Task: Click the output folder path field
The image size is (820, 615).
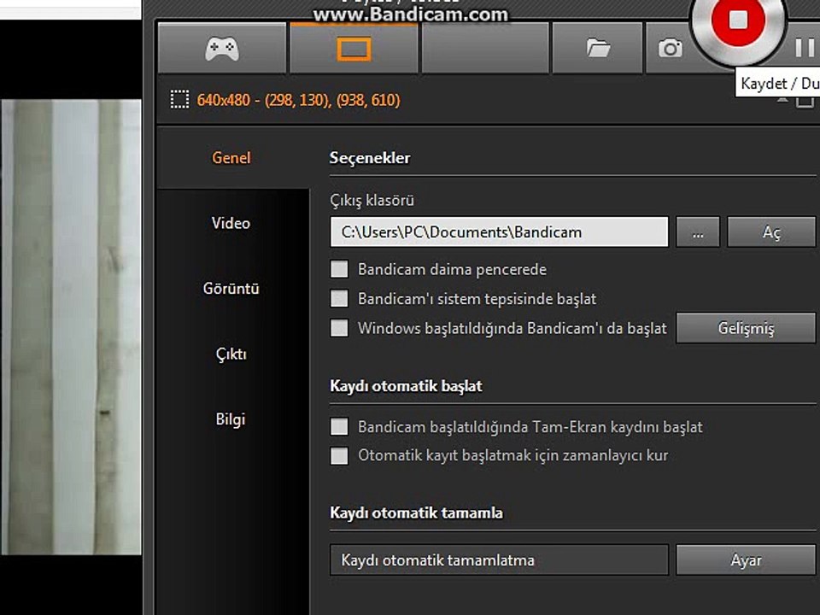Action: 499,231
